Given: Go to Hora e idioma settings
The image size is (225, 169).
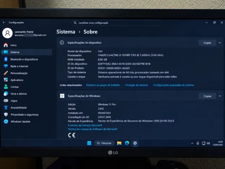Looking at the screenshot, I should pyautogui.click(x=27, y=94).
